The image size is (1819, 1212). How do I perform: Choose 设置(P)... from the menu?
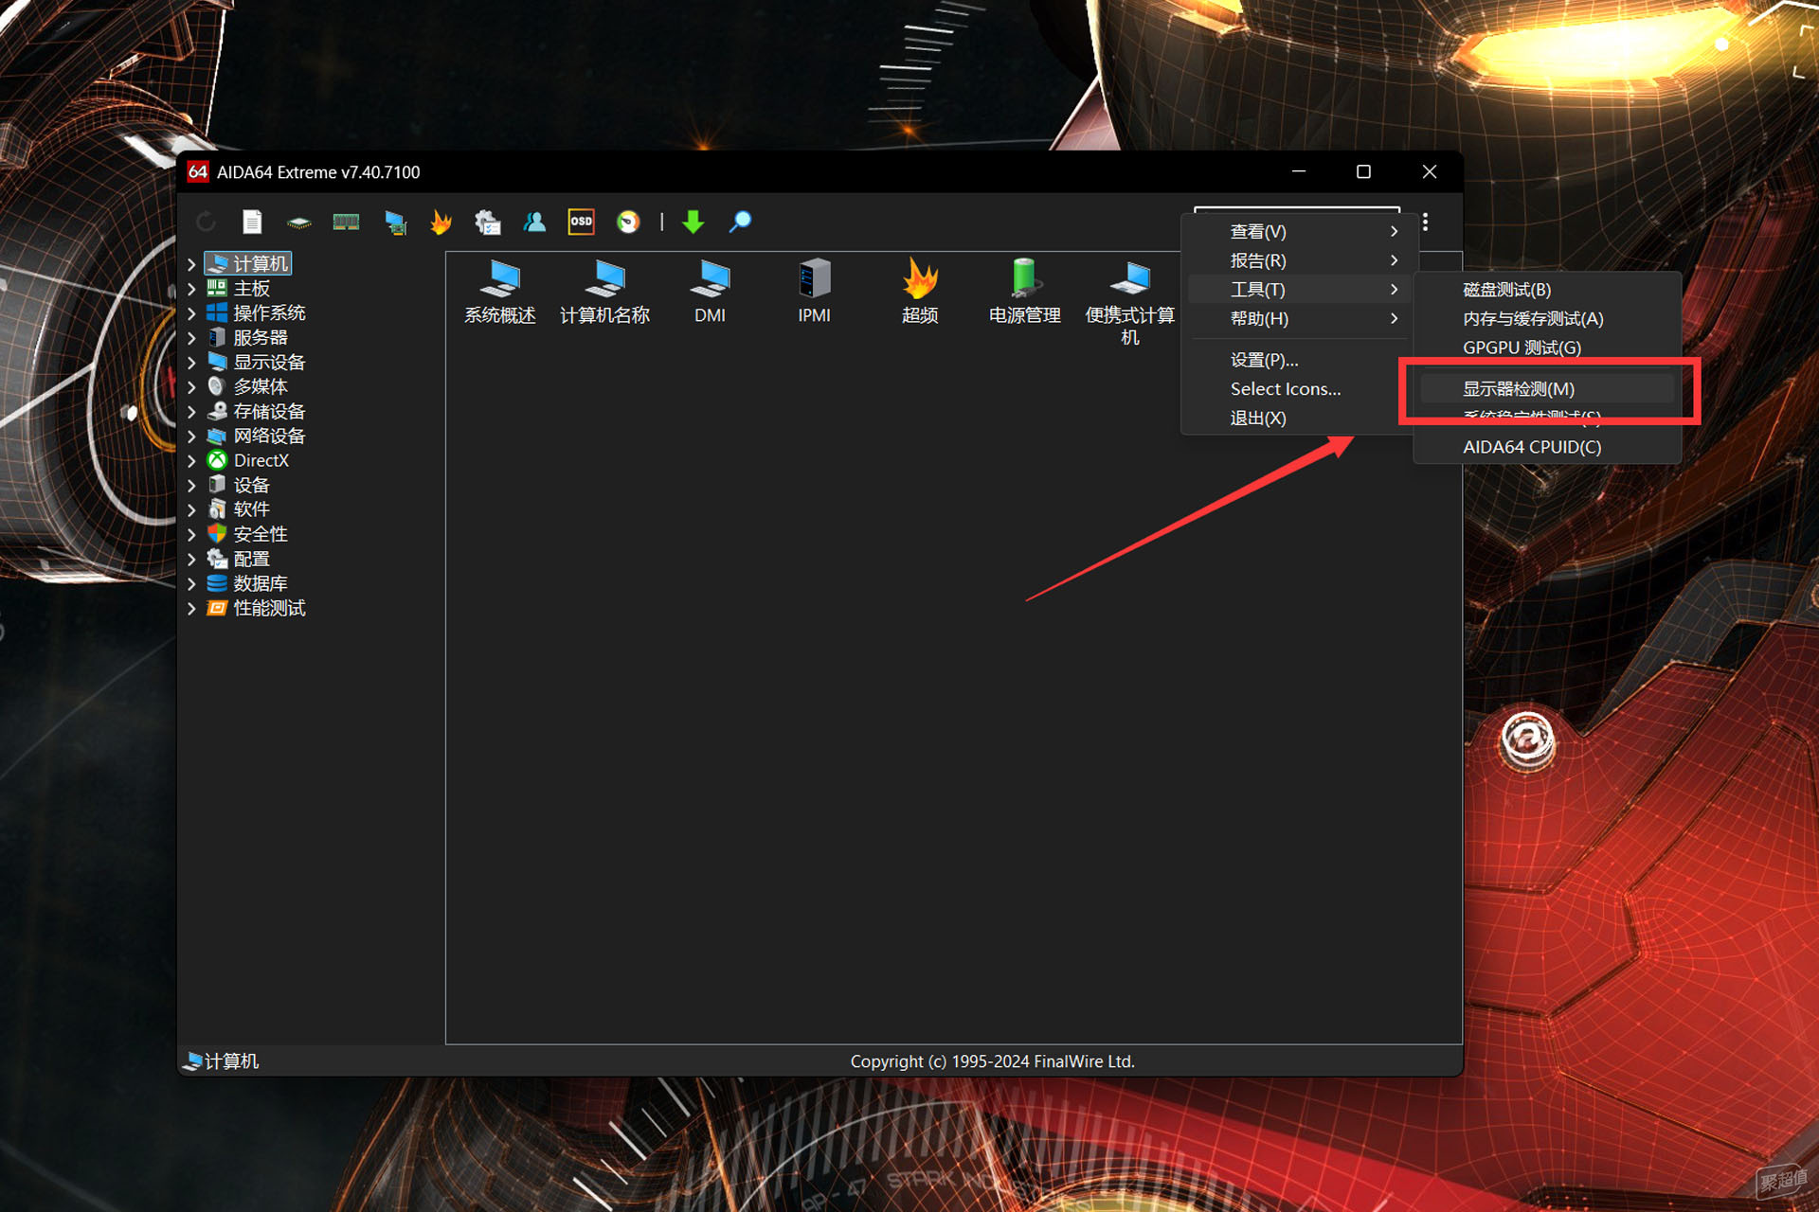(1297, 360)
